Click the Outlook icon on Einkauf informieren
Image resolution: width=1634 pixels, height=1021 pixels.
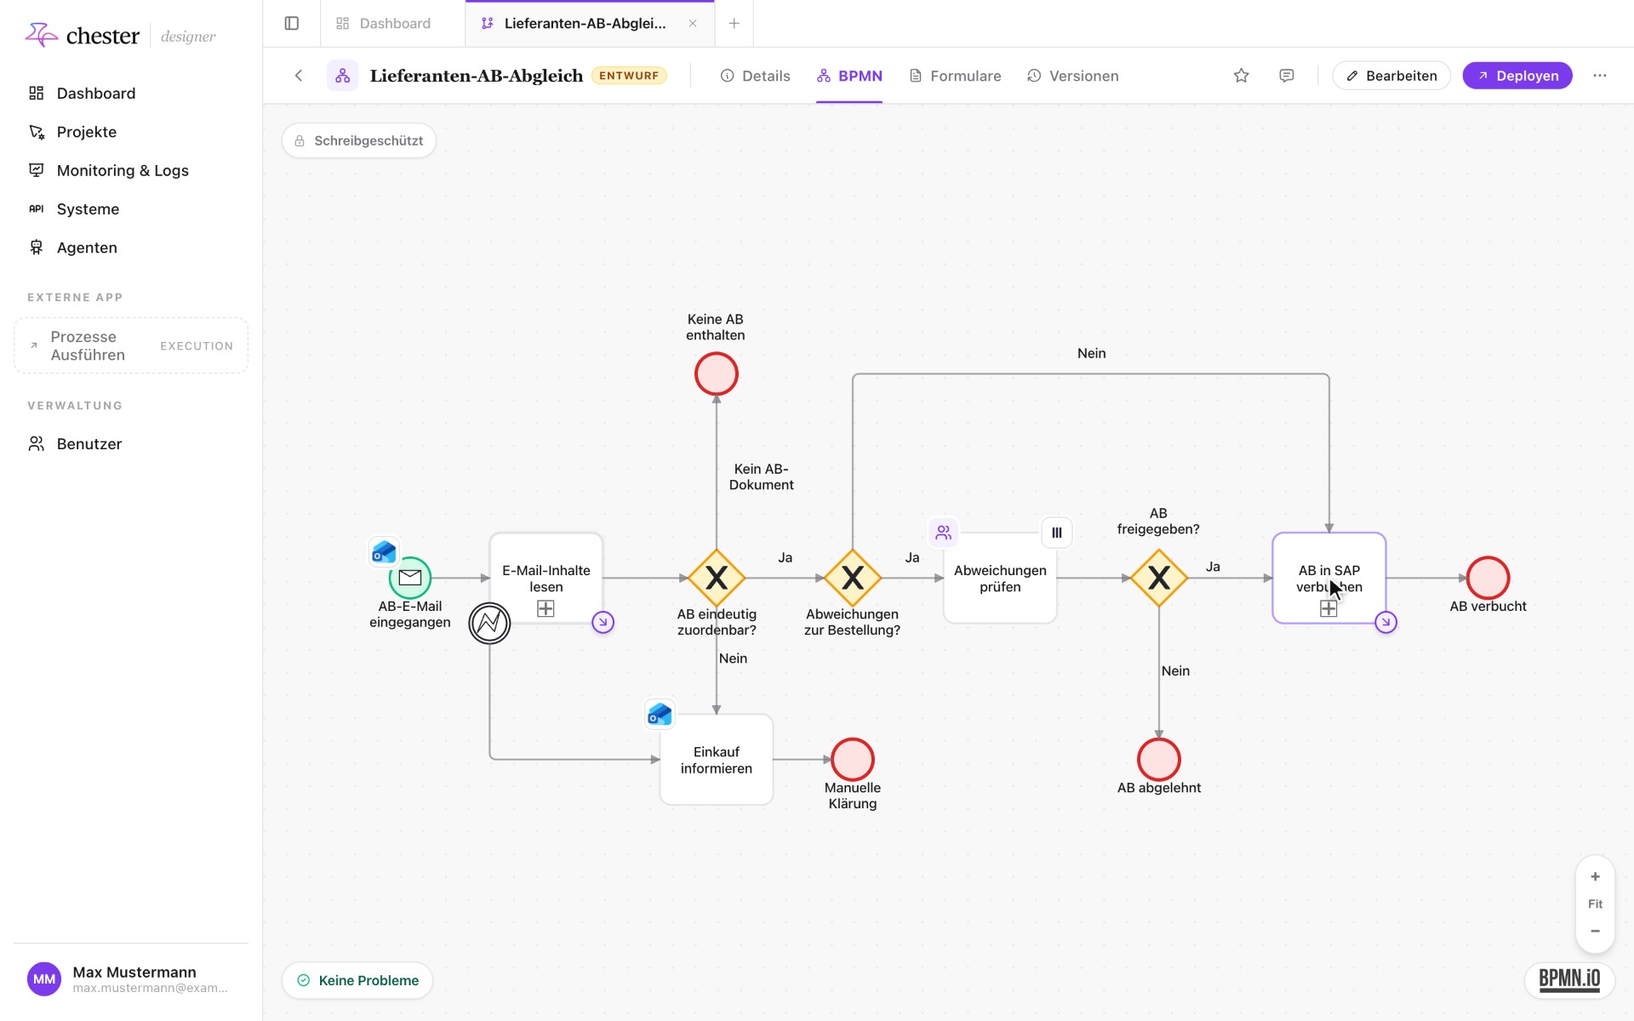pos(660,714)
